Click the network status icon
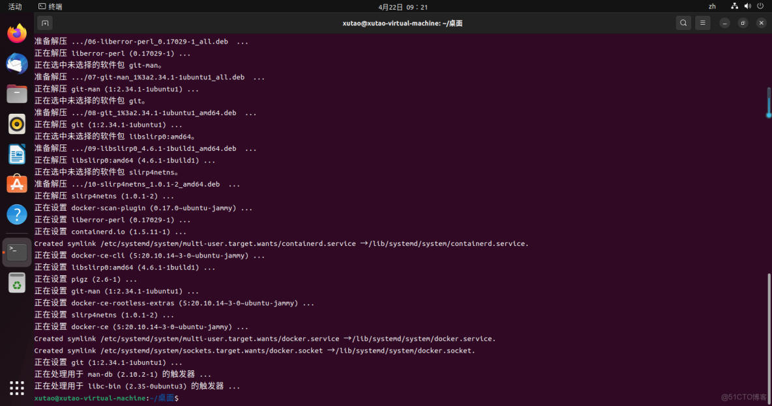Viewport: 772px width, 406px height. [734, 7]
